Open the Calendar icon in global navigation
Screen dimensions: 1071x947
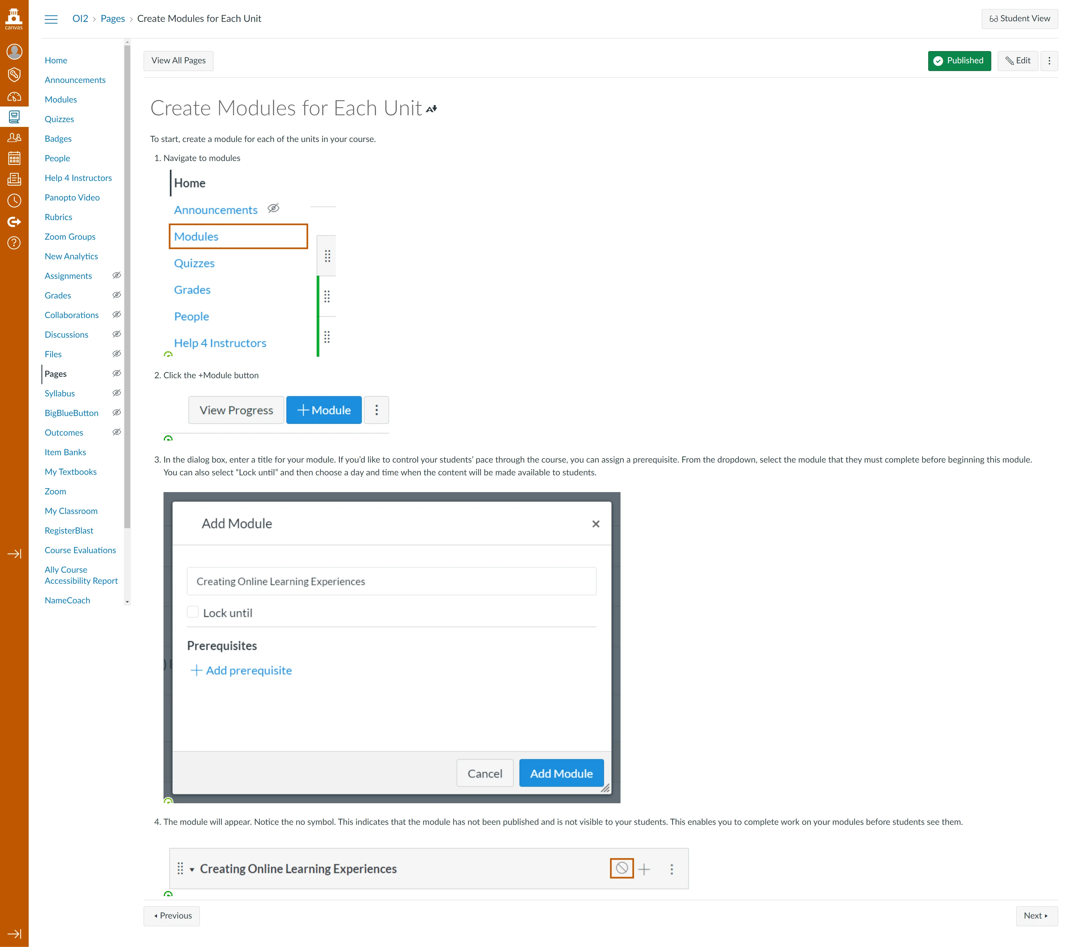point(14,158)
